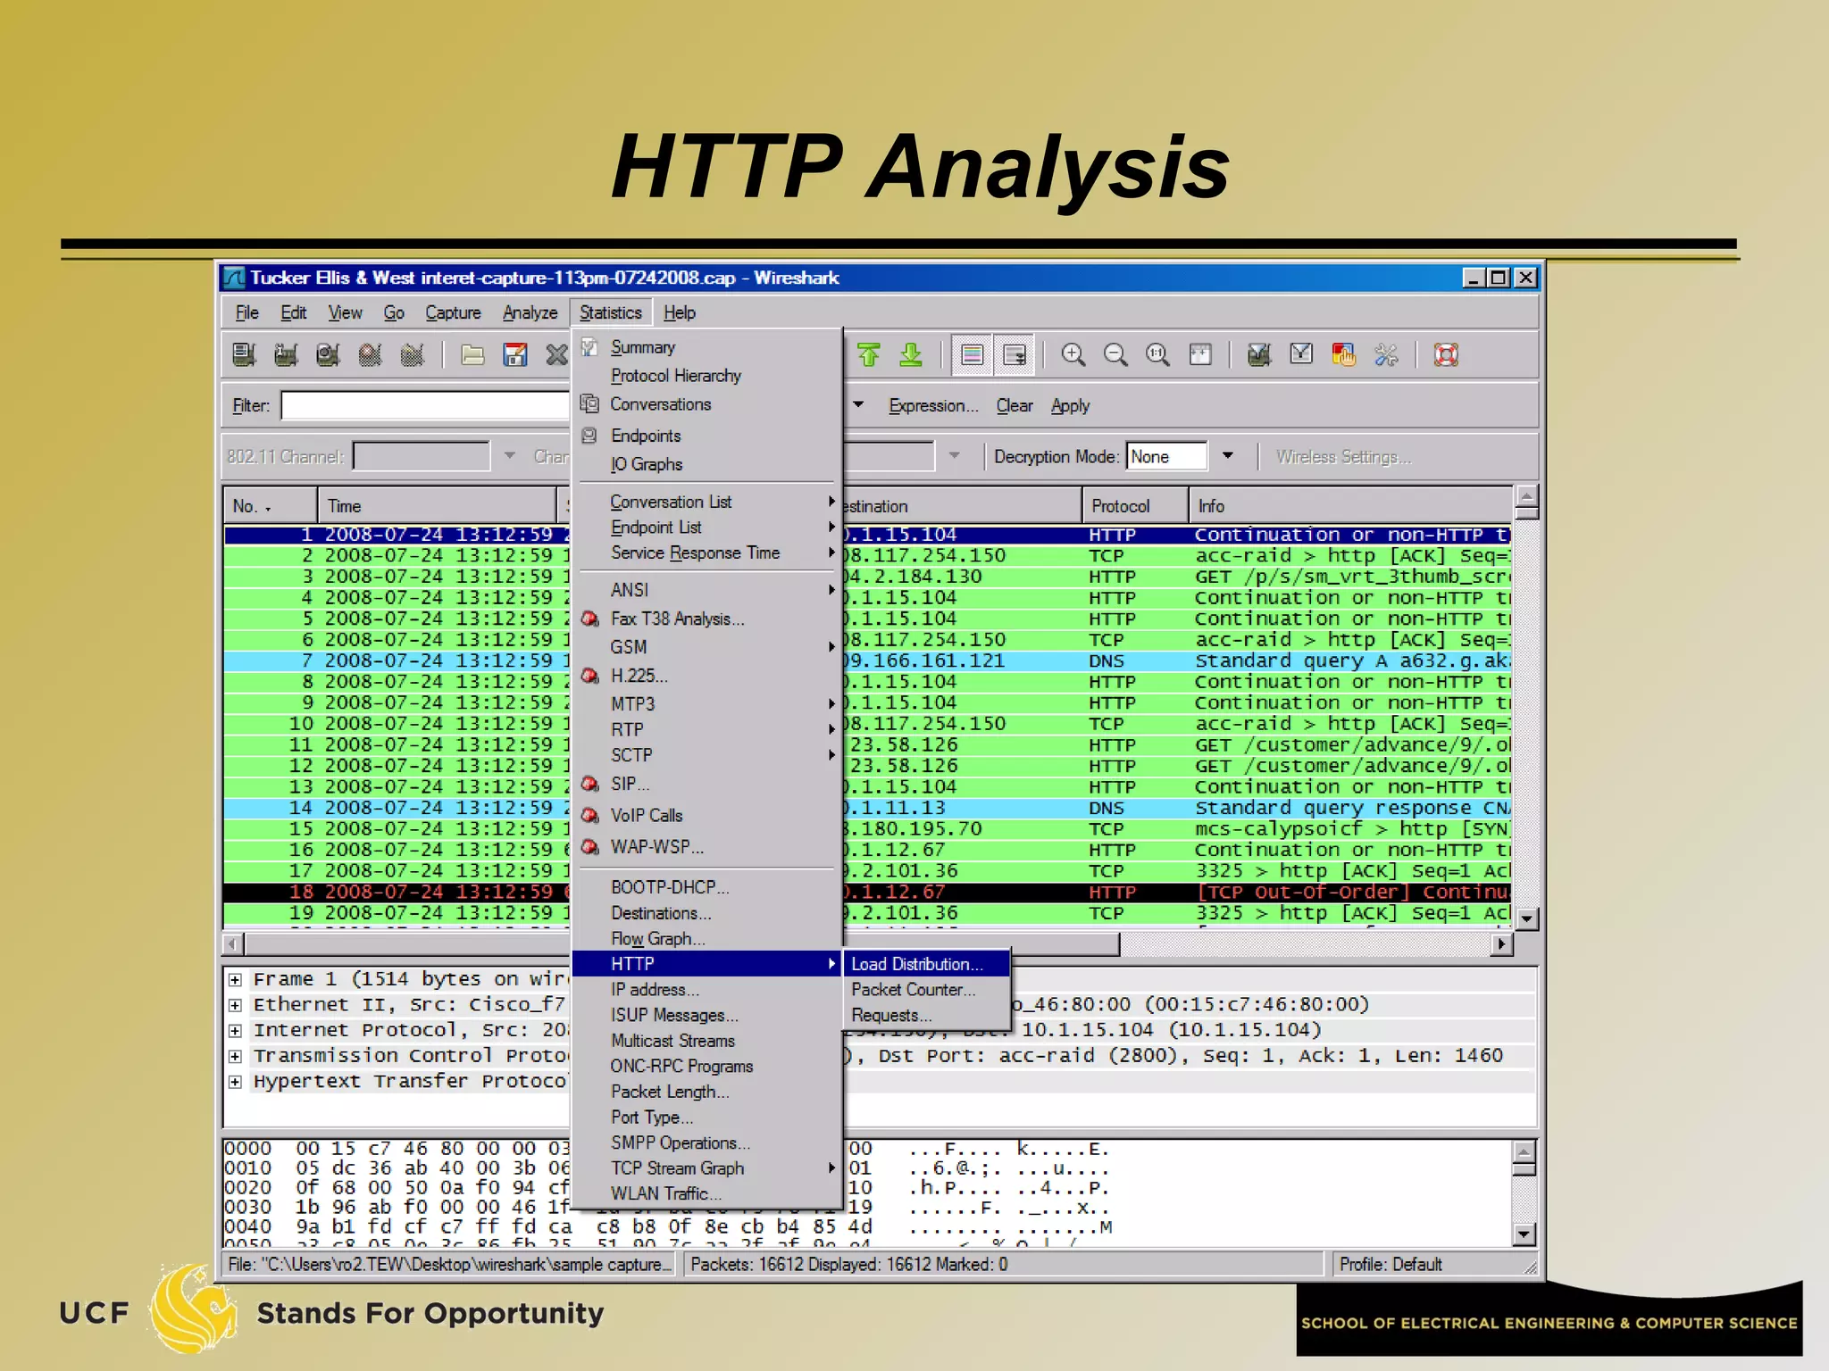The width and height of the screenshot is (1829, 1371).
Task: Click the Fax T38 Analysis red icon
Action: [589, 619]
